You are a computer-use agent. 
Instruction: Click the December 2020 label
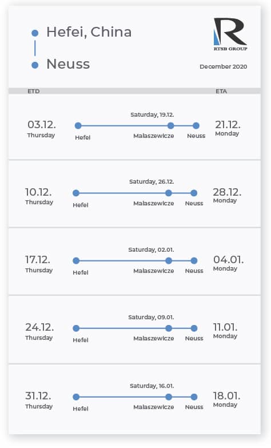click(224, 66)
